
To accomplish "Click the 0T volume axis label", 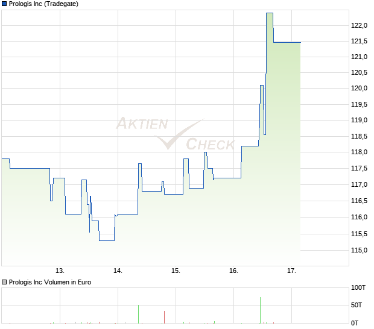I will pos(355,323).
